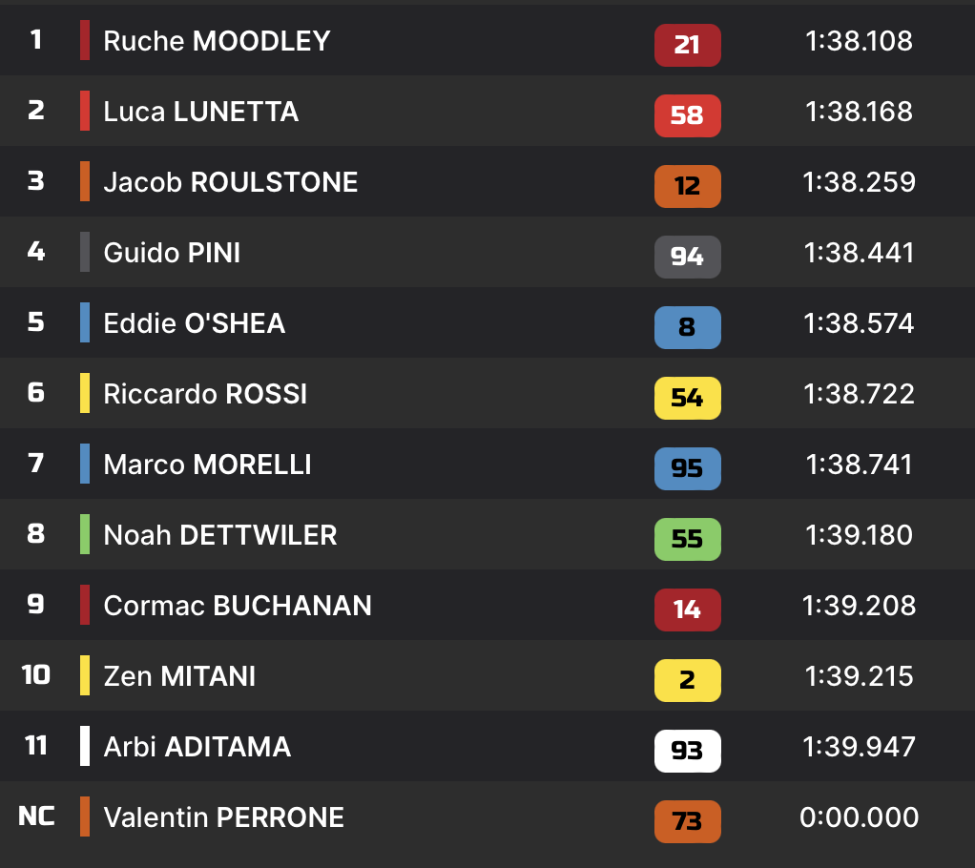Select the blue number 8 badge
This screenshot has height=868, width=975.
pyautogui.click(x=687, y=327)
